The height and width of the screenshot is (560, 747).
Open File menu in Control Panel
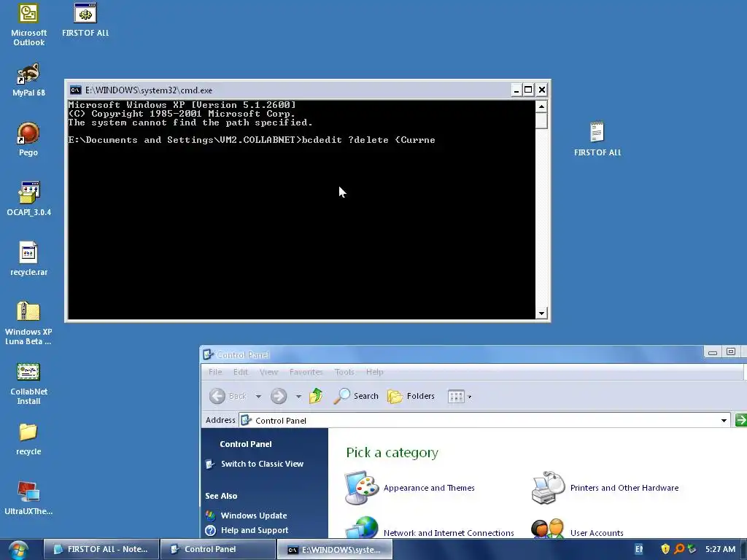tap(215, 372)
